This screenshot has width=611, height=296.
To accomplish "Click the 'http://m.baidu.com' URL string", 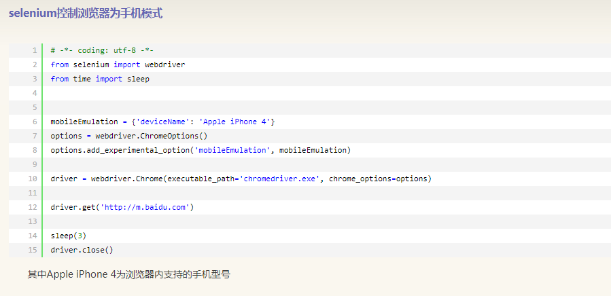I will click(x=145, y=207).
